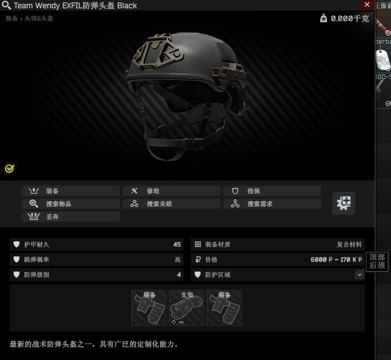Click the weight bag icon

point(323,18)
